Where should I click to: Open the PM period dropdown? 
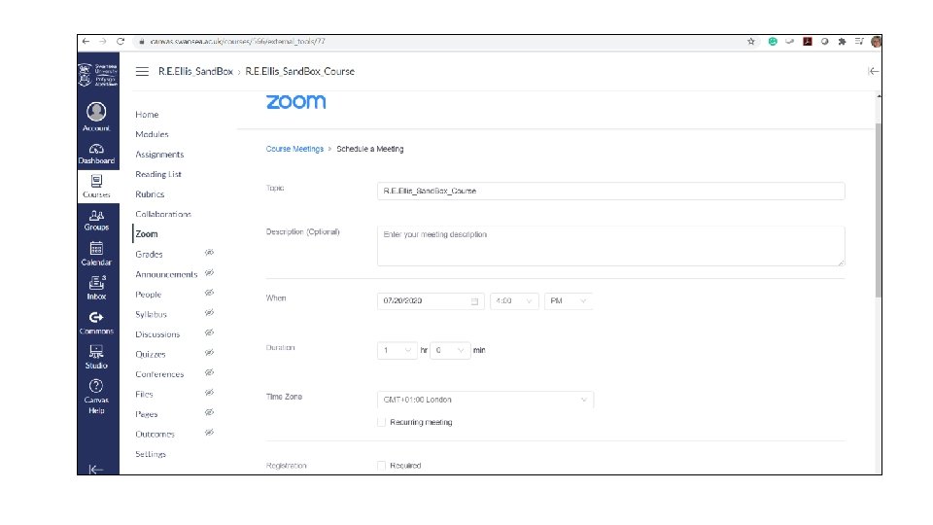click(x=568, y=301)
